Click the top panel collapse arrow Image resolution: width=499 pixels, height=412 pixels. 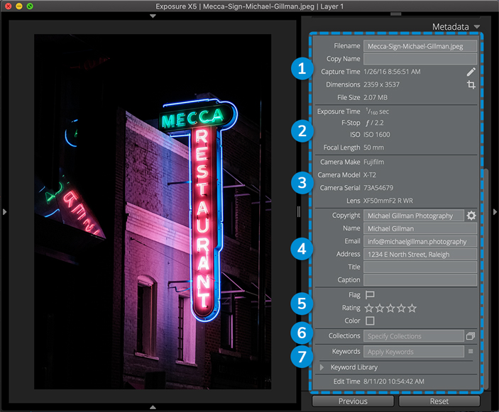[x=153, y=16]
